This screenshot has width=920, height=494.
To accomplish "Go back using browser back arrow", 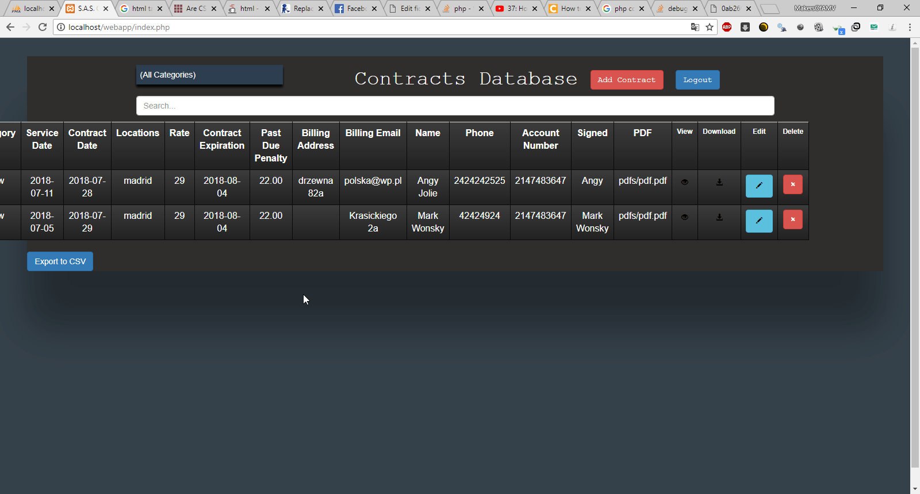I will tap(10, 27).
